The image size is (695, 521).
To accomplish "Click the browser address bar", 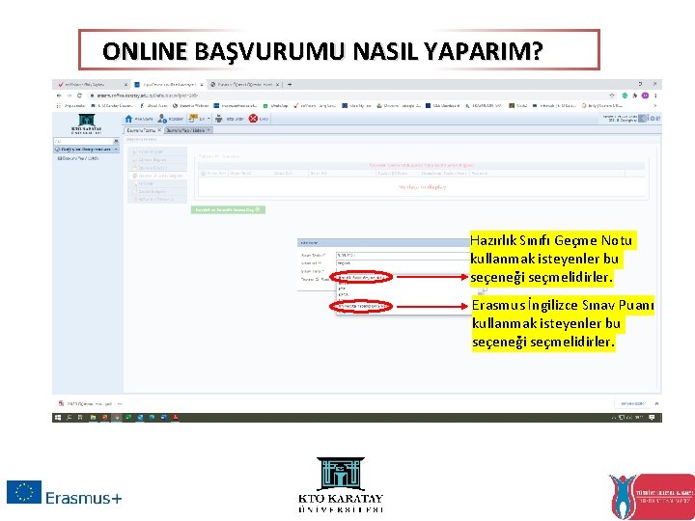I will [x=346, y=96].
